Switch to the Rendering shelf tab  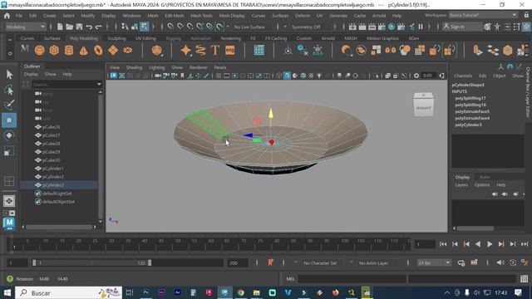click(230, 38)
